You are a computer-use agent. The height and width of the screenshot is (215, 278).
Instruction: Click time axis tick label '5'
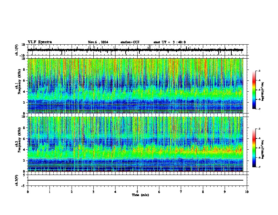[137, 192]
